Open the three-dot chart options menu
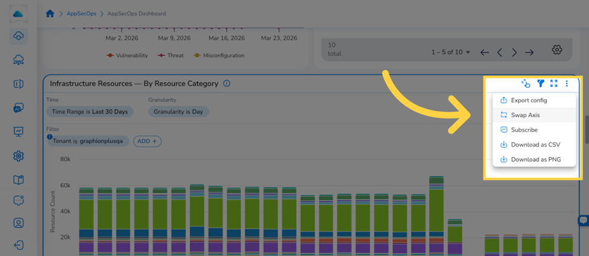 point(567,83)
